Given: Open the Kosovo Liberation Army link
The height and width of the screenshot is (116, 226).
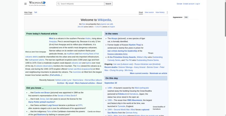Looking at the screenshot, I should [117, 54].
